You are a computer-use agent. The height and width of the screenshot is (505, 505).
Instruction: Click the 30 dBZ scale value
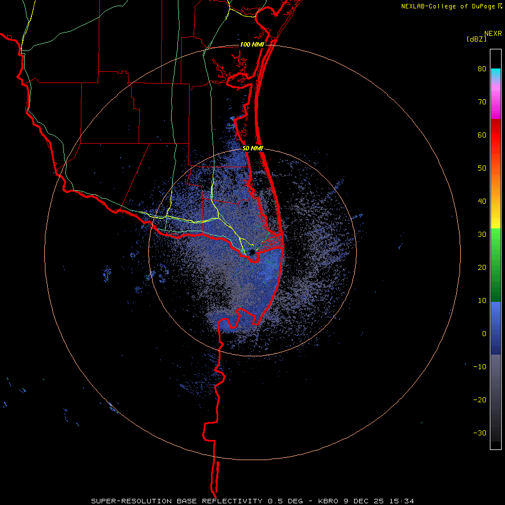click(x=482, y=235)
